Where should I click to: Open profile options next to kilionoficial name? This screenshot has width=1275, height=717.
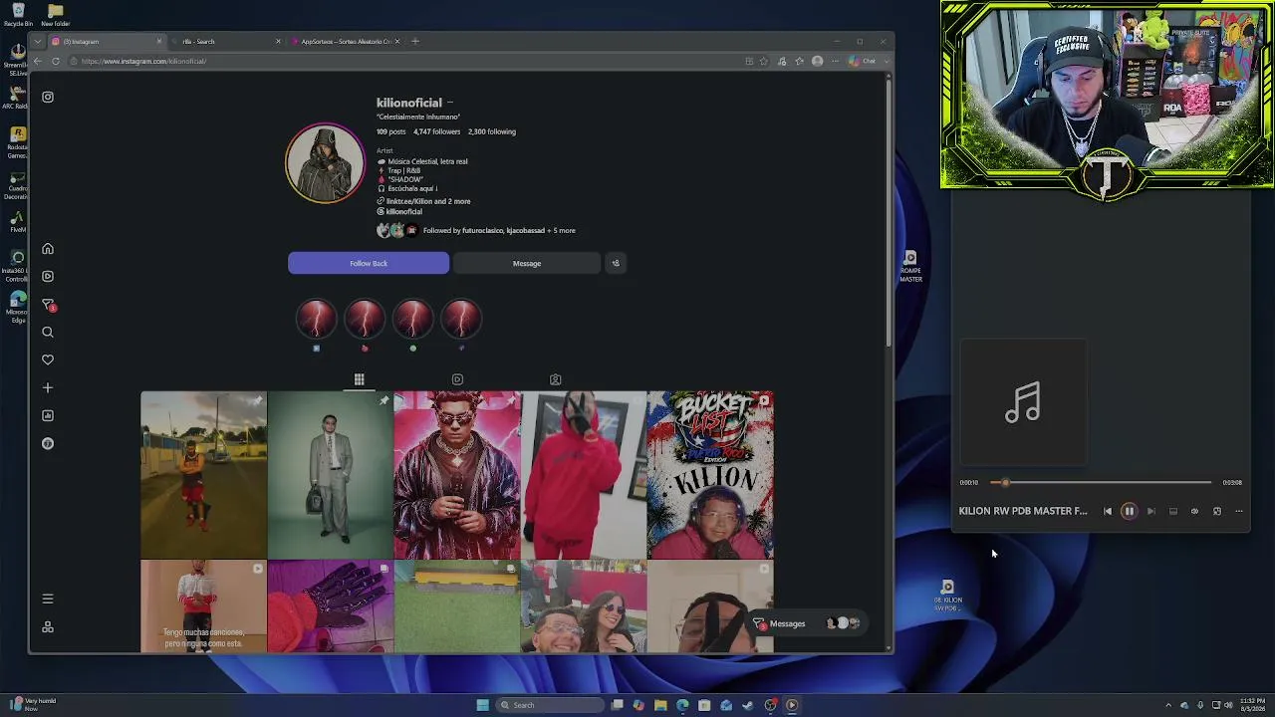pyautogui.click(x=450, y=103)
